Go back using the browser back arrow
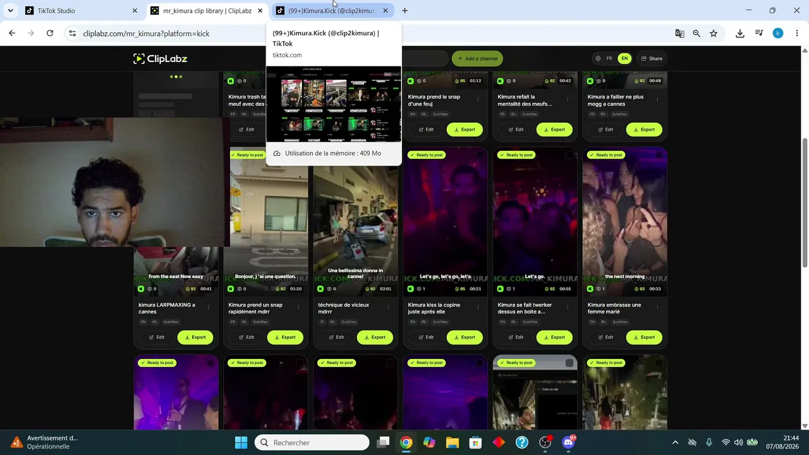Image resolution: width=809 pixels, height=455 pixels. (12, 33)
